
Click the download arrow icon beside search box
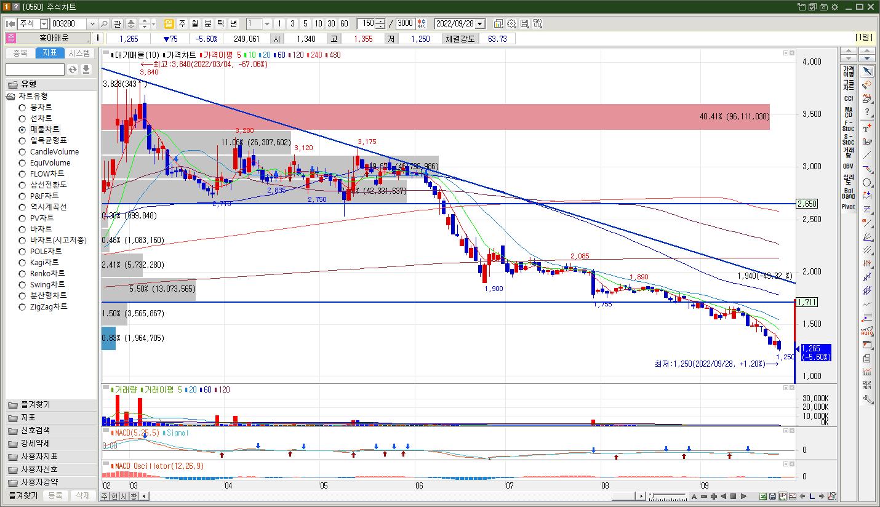pos(86,70)
